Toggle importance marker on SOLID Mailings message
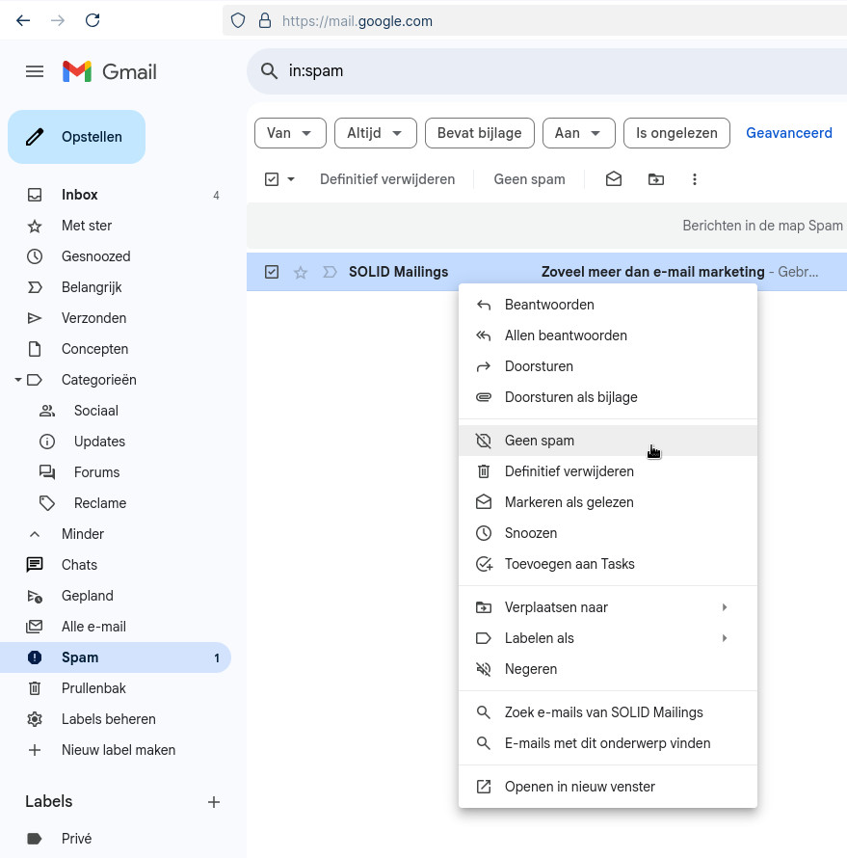The image size is (847, 858). tap(330, 272)
